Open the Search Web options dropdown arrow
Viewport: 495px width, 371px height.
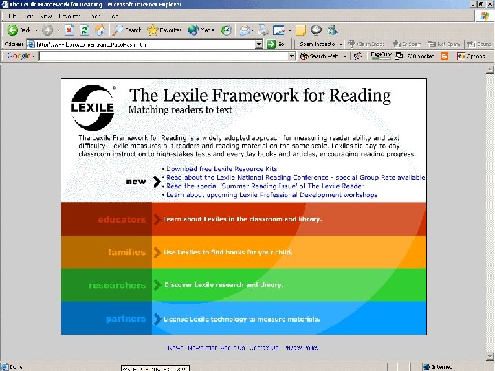(x=345, y=56)
